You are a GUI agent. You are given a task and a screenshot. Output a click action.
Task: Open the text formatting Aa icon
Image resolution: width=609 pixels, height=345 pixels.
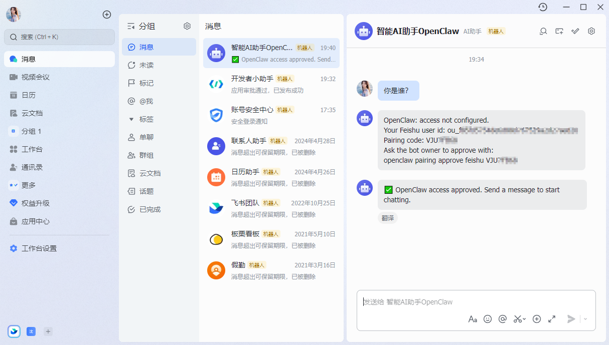[x=473, y=319]
